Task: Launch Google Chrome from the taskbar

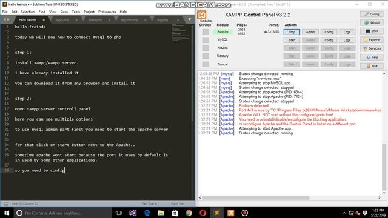Action: (189, 213)
